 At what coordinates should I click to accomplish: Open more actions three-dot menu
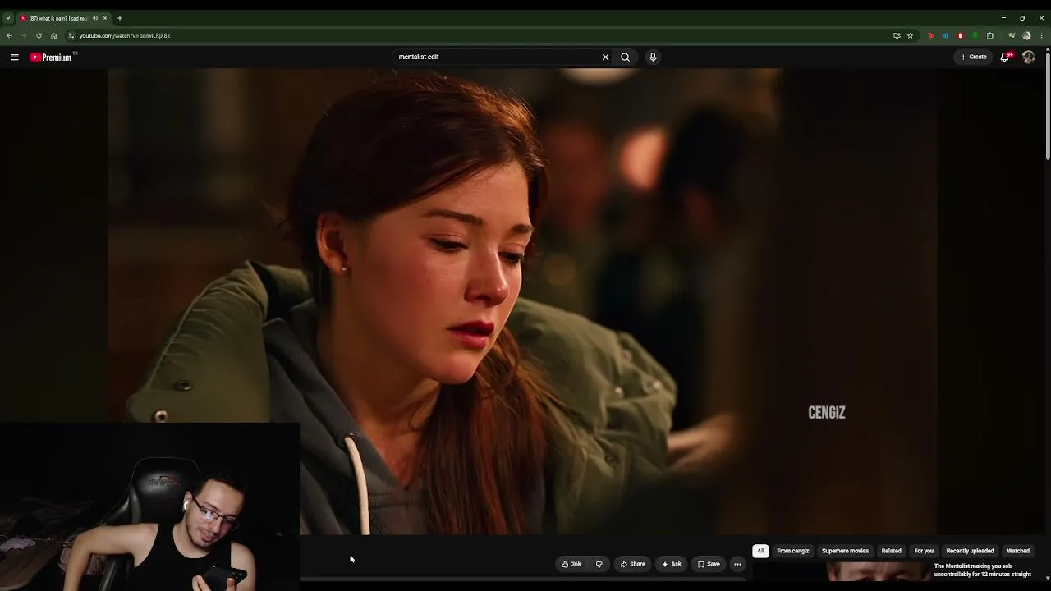click(737, 564)
